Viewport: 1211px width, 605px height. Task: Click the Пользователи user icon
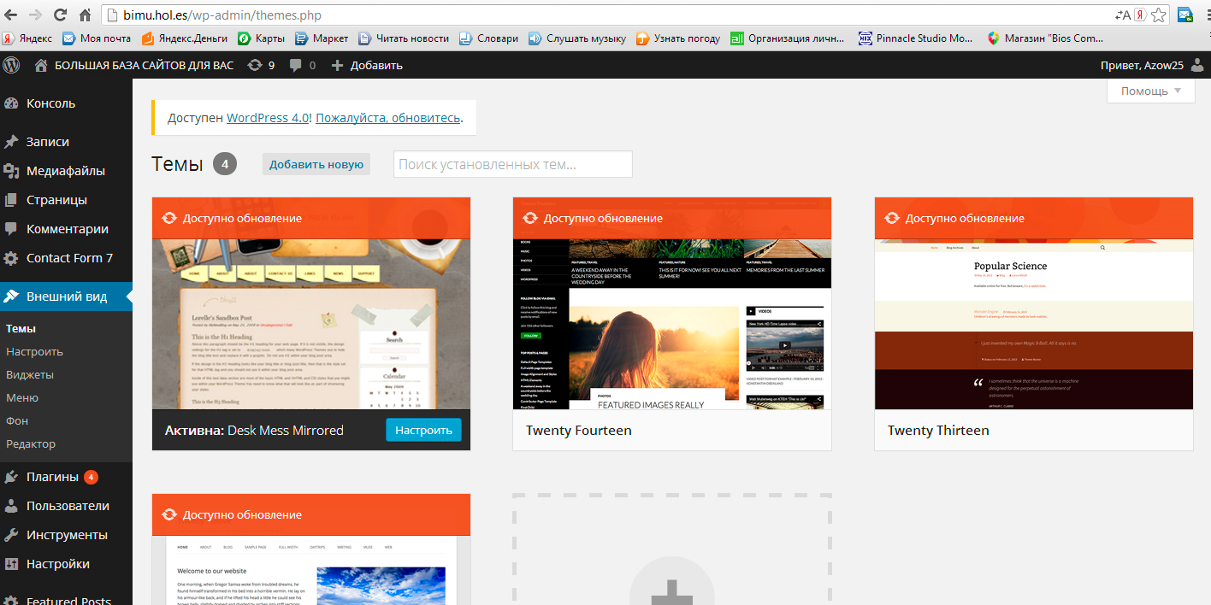[11, 506]
